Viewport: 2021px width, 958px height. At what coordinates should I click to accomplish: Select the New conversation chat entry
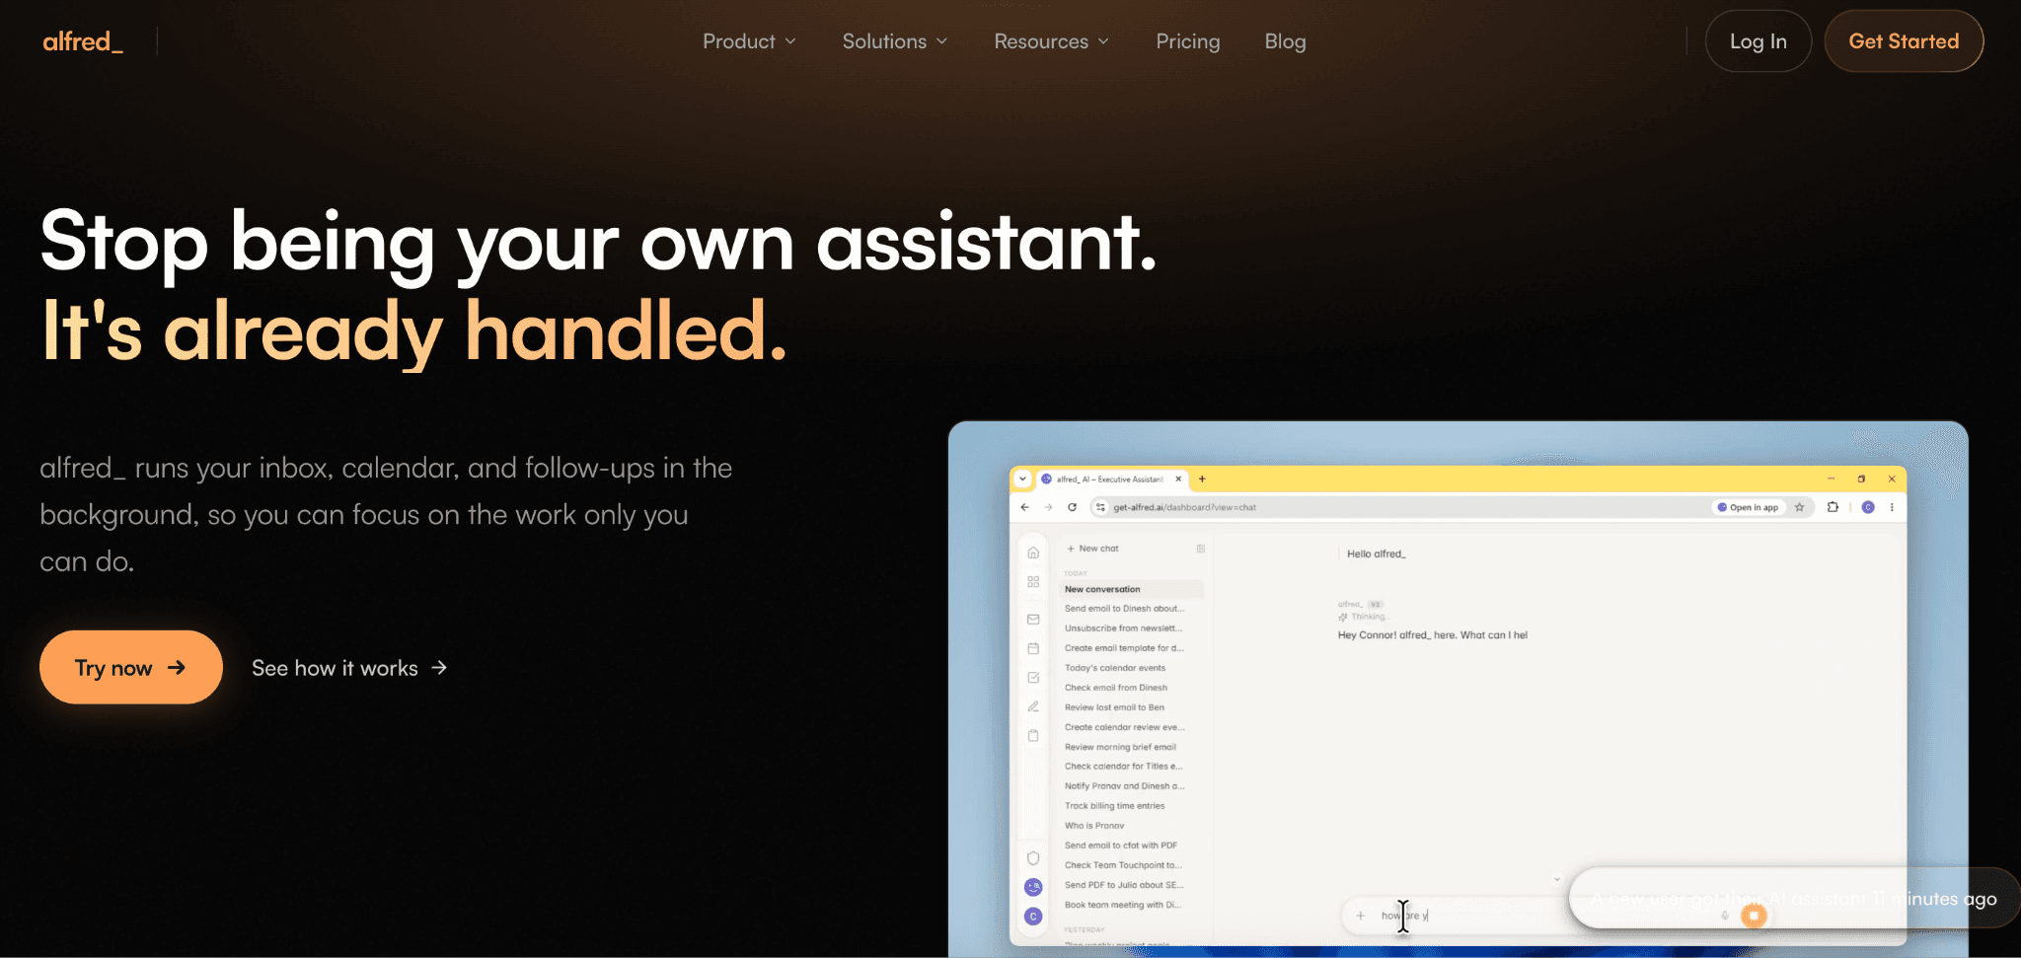1131,589
